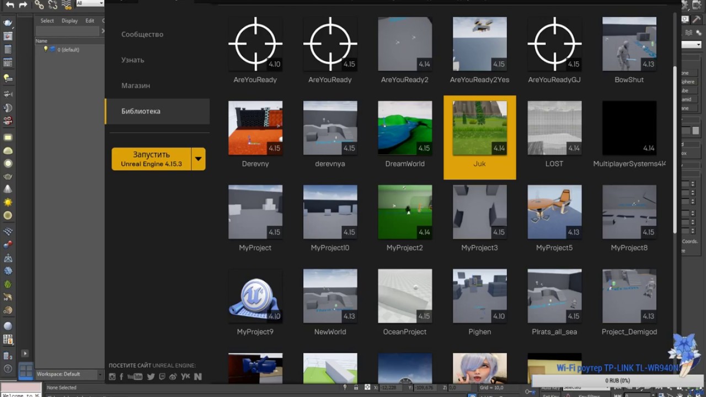Screen dimensions: 706x397
Task: Open the Сообщество tab in launcher
Action: (142, 34)
